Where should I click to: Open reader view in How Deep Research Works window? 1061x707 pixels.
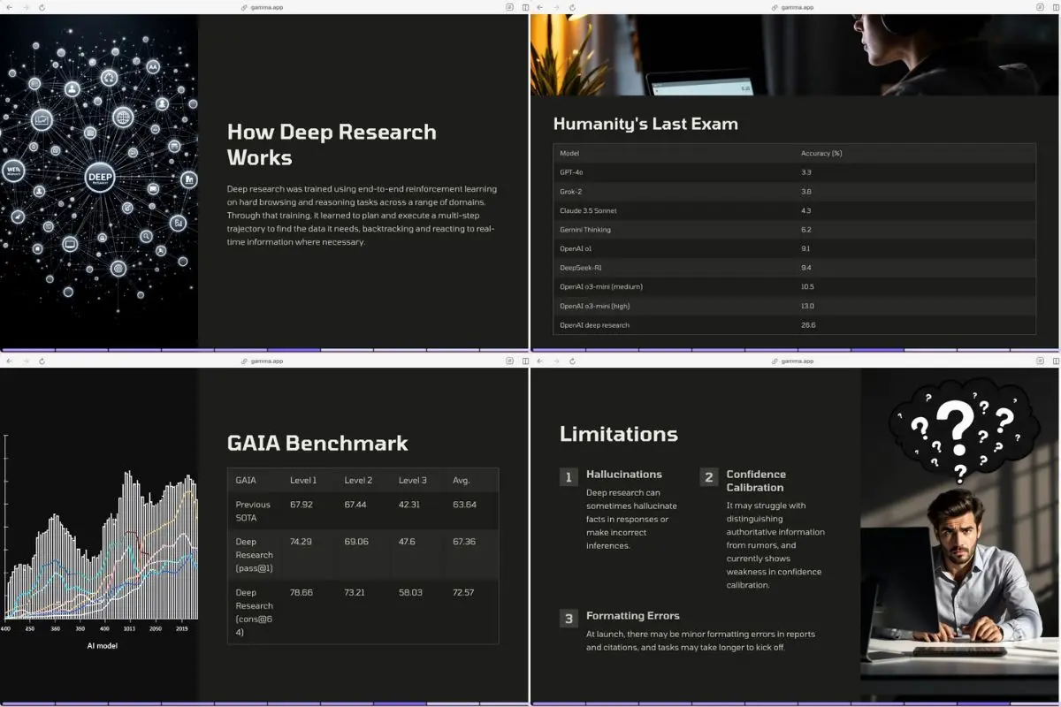[509, 7]
